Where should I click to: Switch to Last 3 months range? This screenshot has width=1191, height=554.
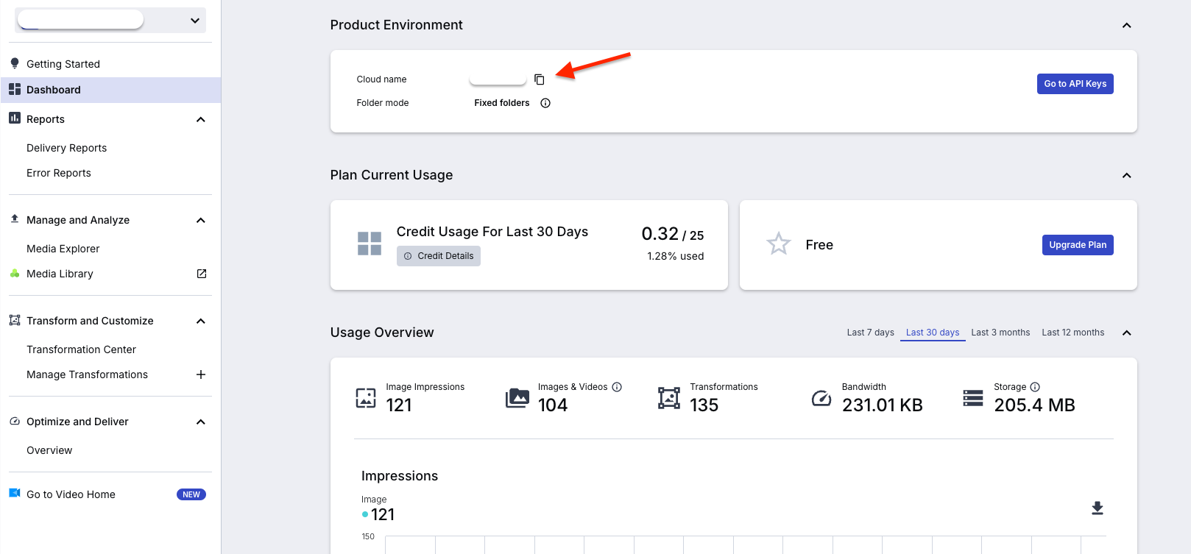click(x=1000, y=333)
